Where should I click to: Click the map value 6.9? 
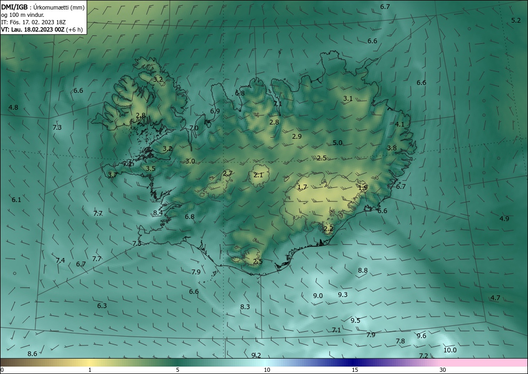click(x=215, y=111)
